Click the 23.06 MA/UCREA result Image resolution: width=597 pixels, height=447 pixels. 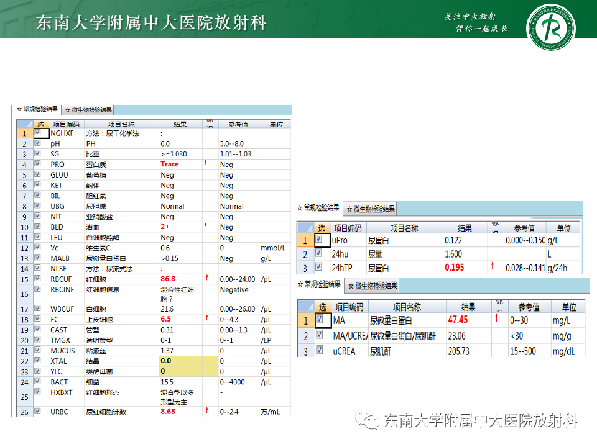click(x=456, y=336)
